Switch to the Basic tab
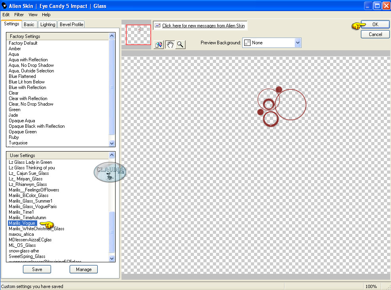This screenshot has height=290, width=391. (29, 25)
